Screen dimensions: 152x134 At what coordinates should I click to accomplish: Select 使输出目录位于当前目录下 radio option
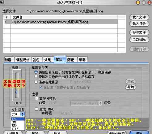36,76
